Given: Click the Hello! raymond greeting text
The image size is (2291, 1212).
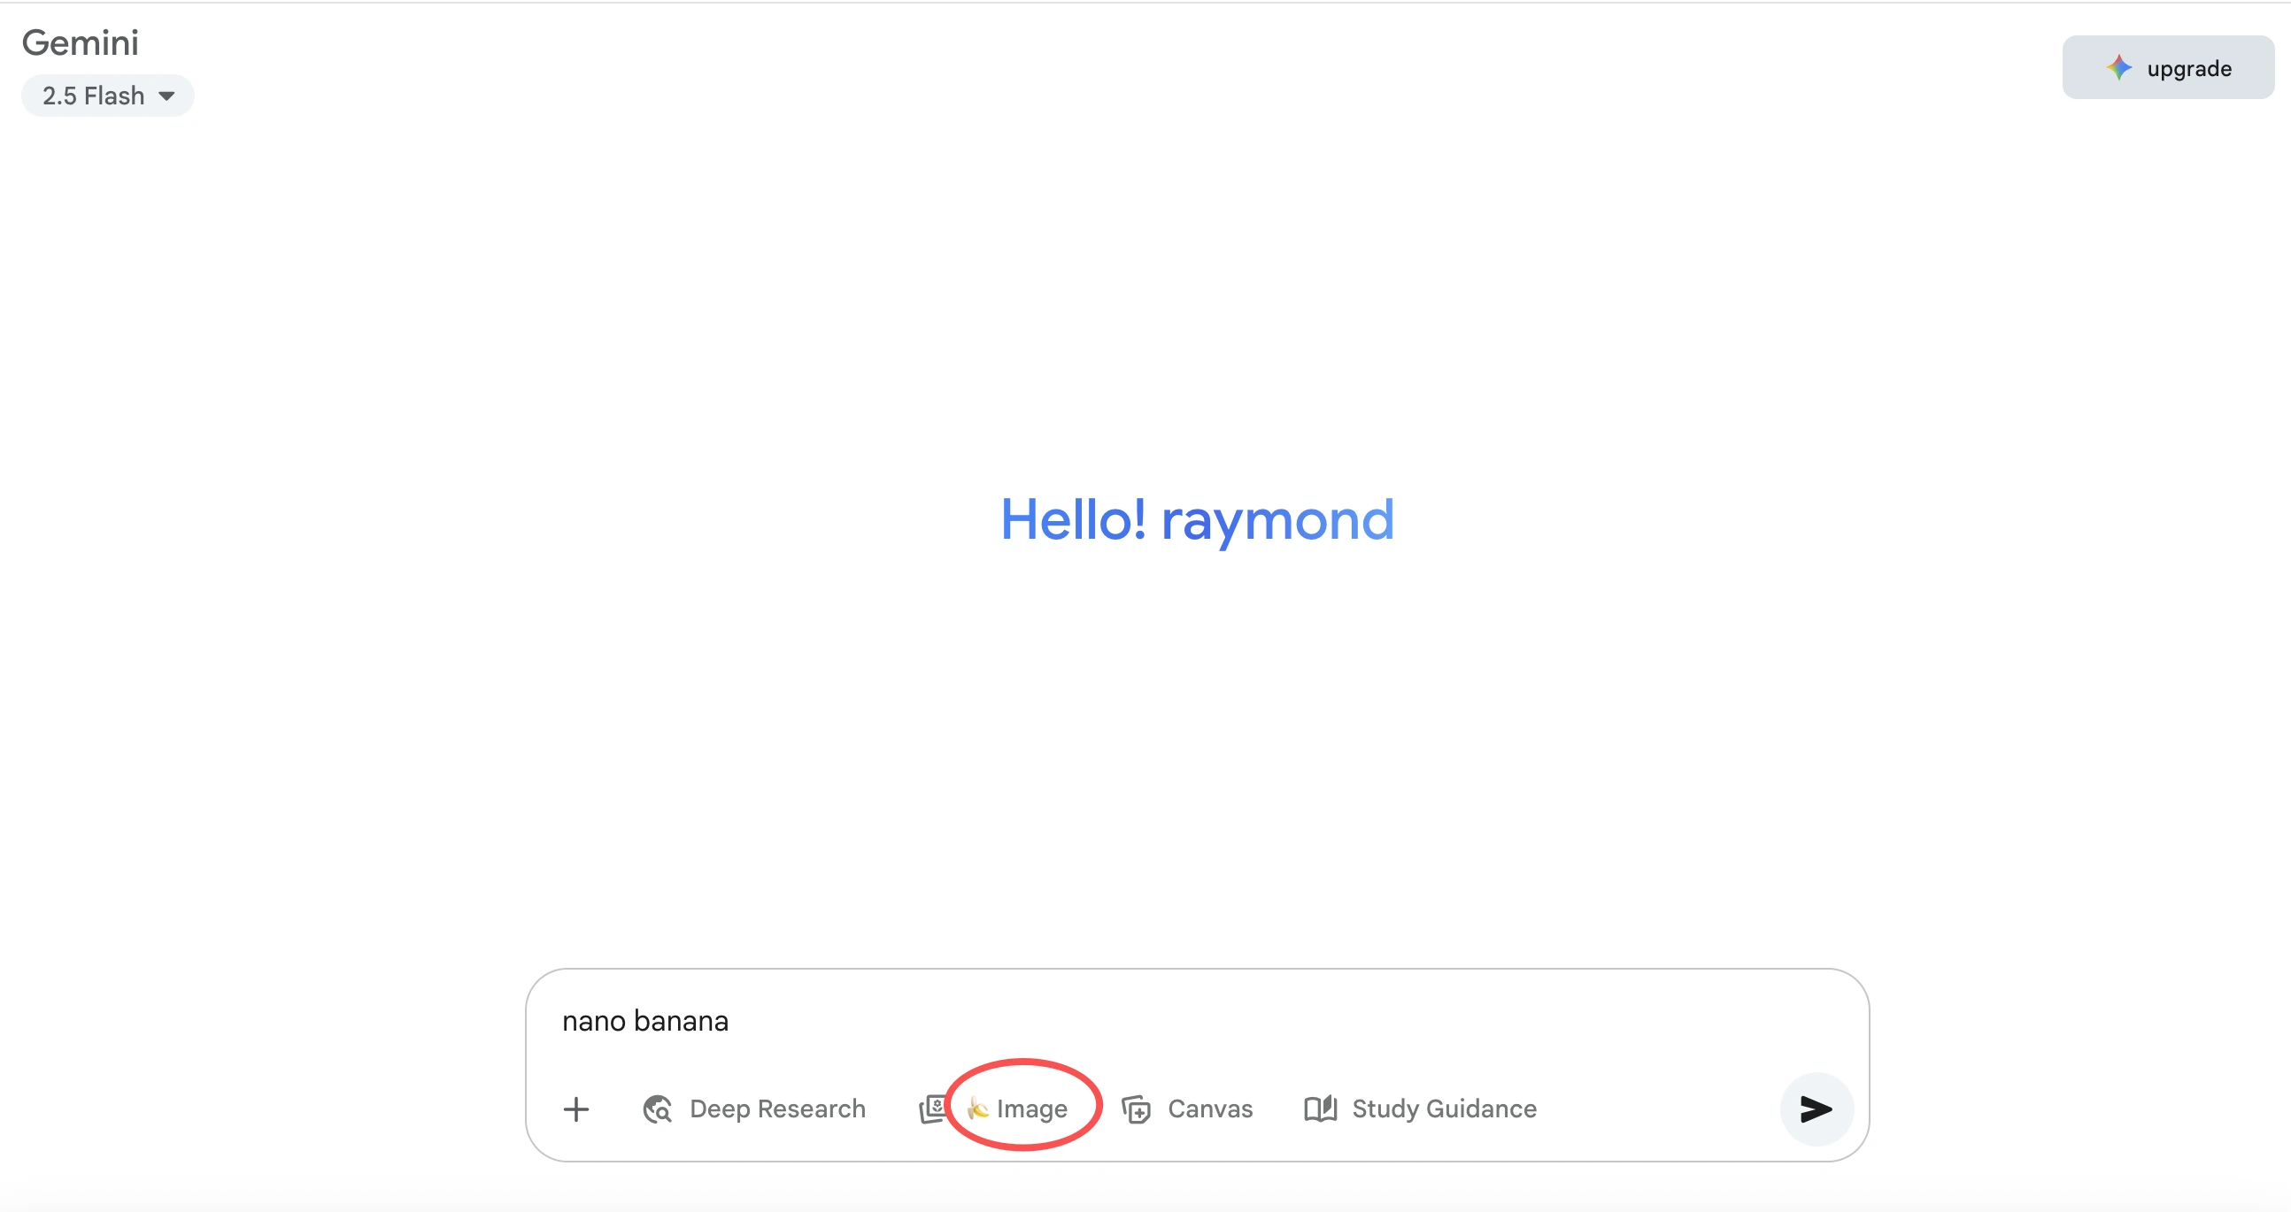Looking at the screenshot, I should [1197, 520].
